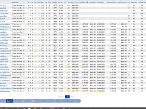Sort by the Close Price column header
Image resolution: width=146 pixels, height=109 pixels.
(84, 2)
